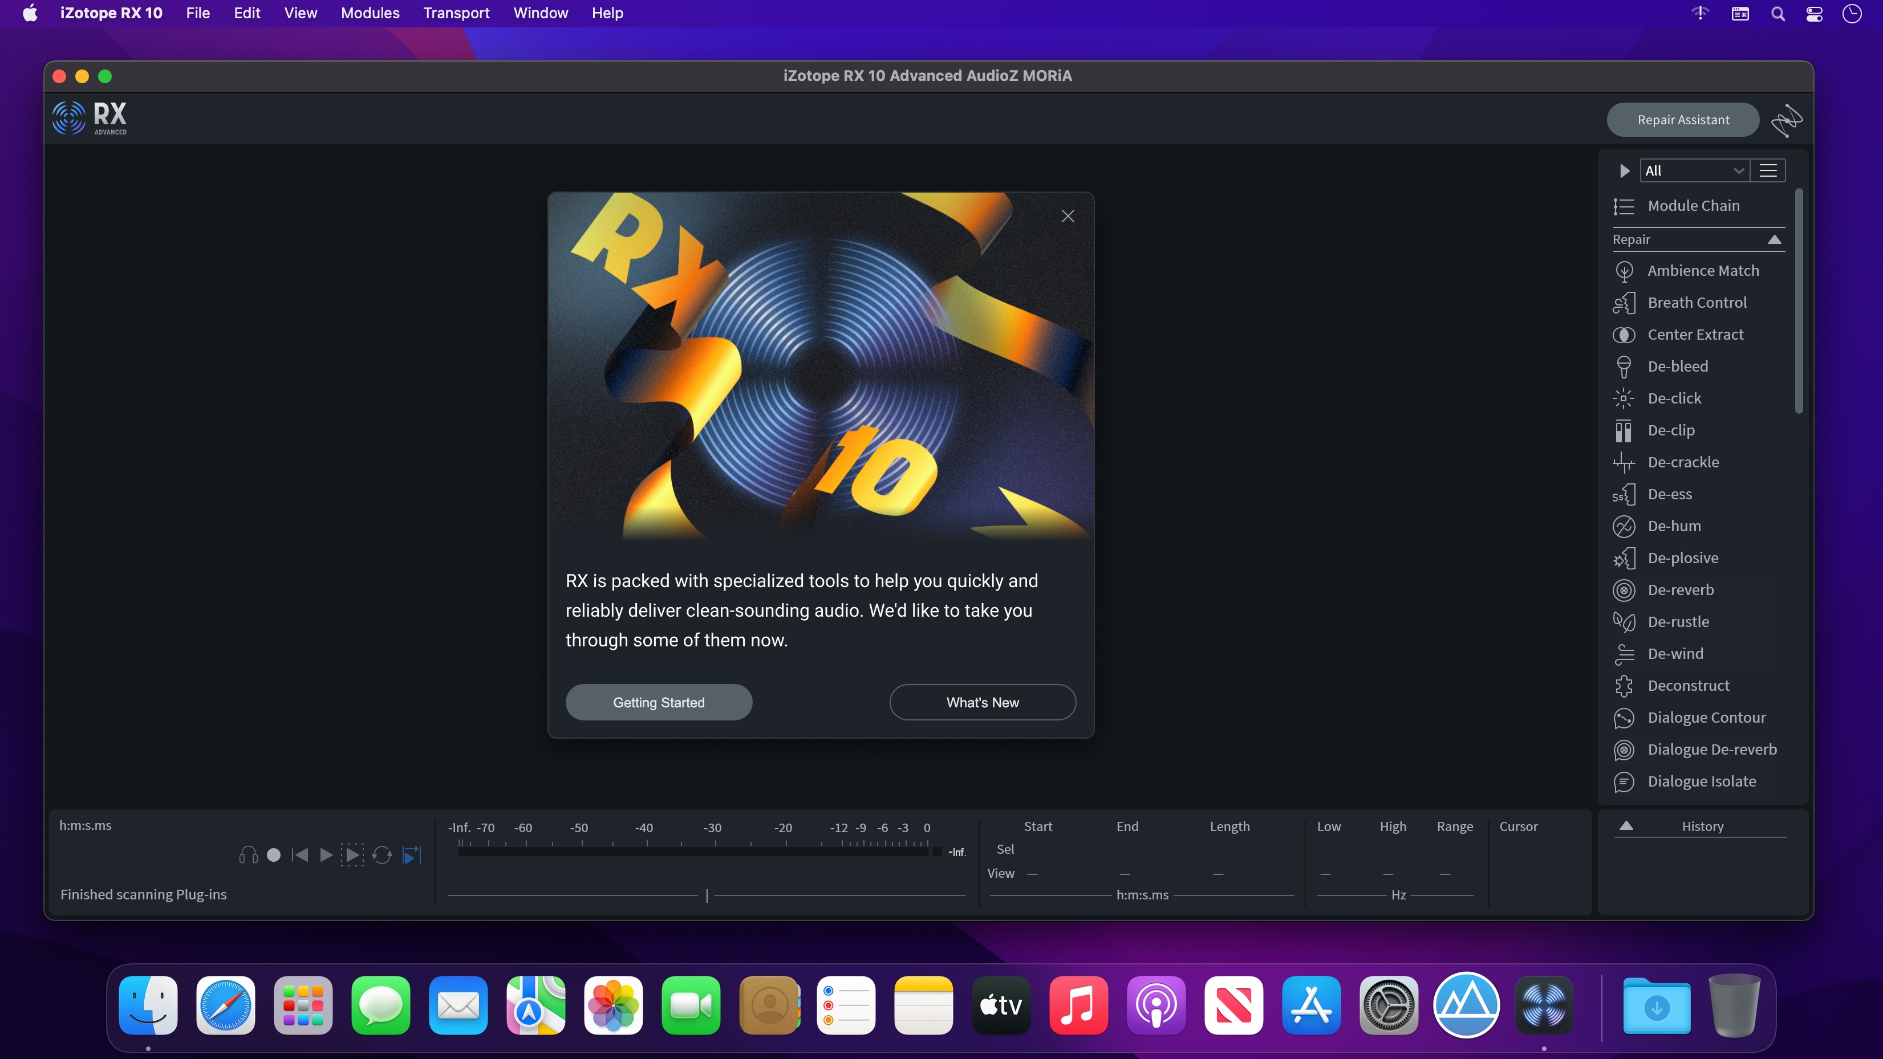The height and width of the screenshot is (1059, 1883).
Task: Click the playback start button
Action: click(x=327, y=855)
